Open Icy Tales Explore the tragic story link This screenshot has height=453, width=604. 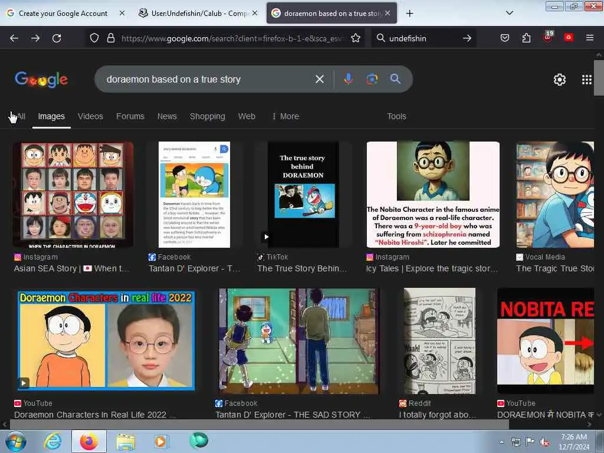432,268
